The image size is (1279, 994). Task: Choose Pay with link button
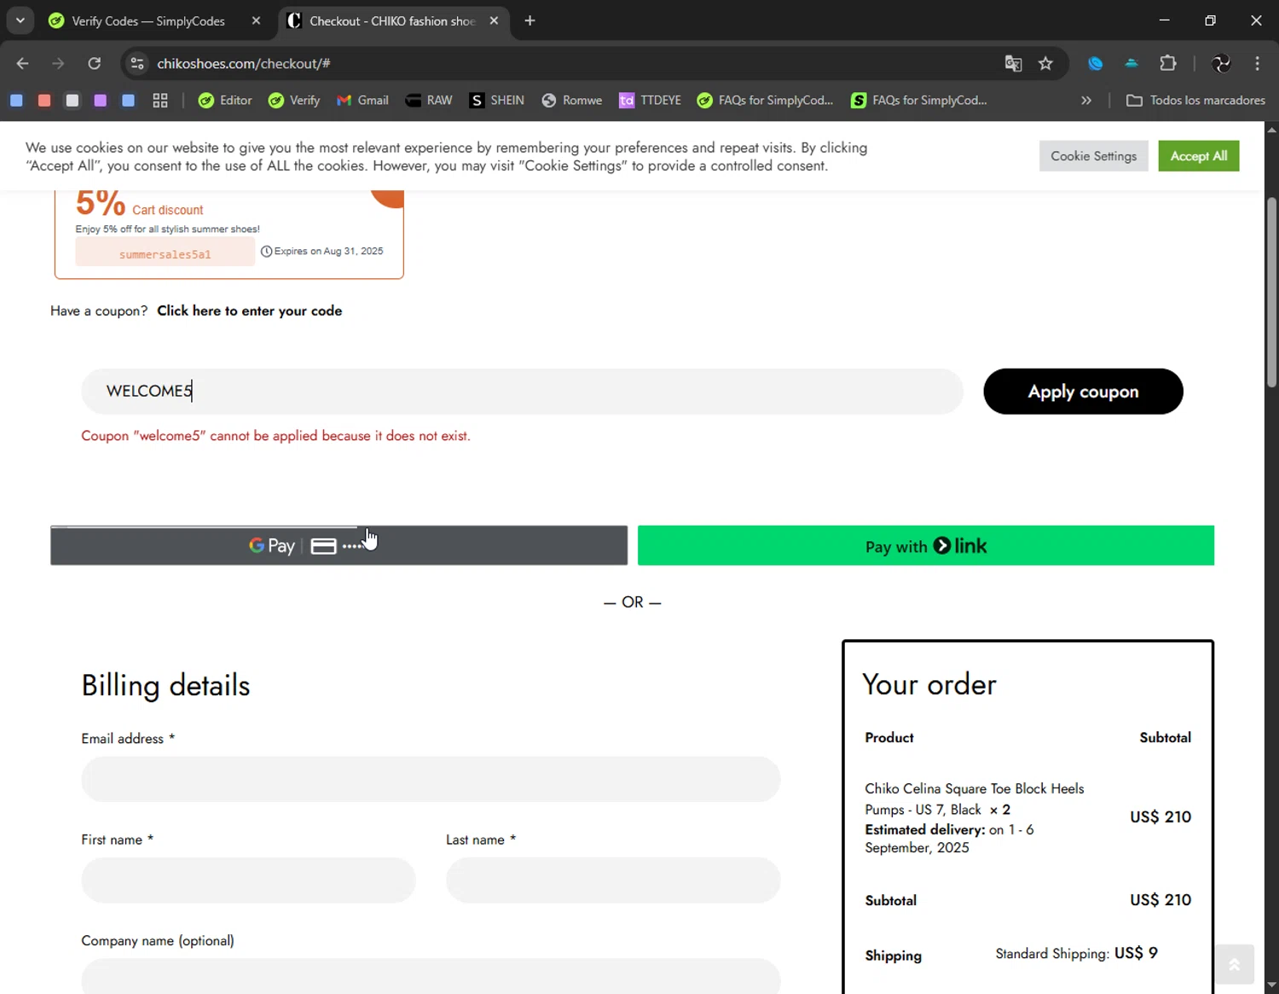pyautogui.click(x=926, y=545)
